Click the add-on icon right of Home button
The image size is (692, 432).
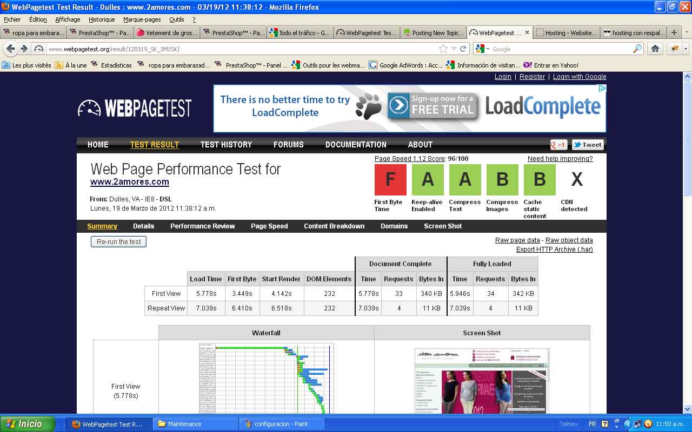pyautogui.click(x=674, y=49)
